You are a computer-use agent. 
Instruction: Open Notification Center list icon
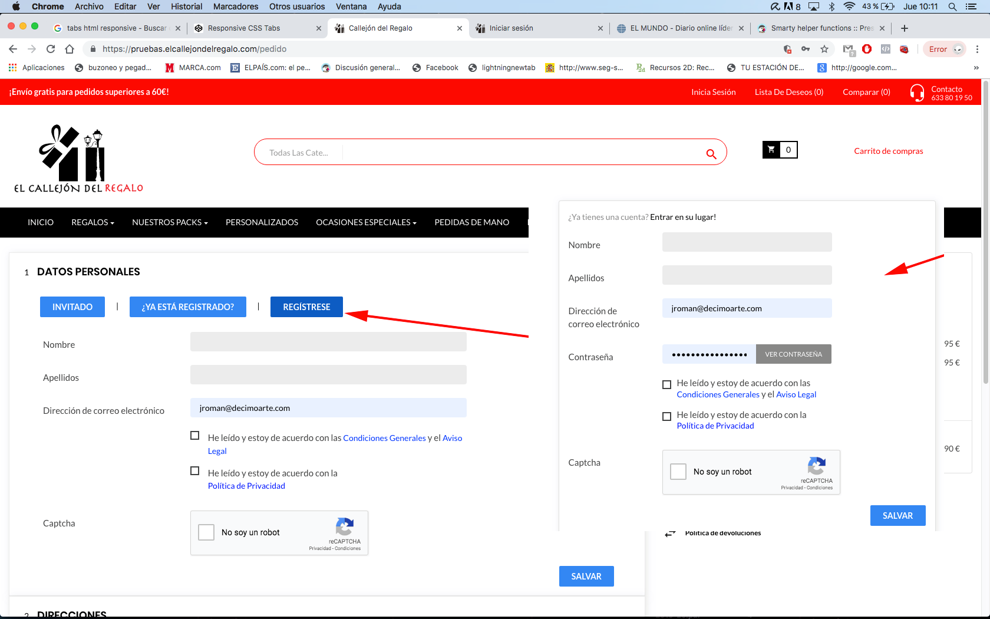pos(971,6)
